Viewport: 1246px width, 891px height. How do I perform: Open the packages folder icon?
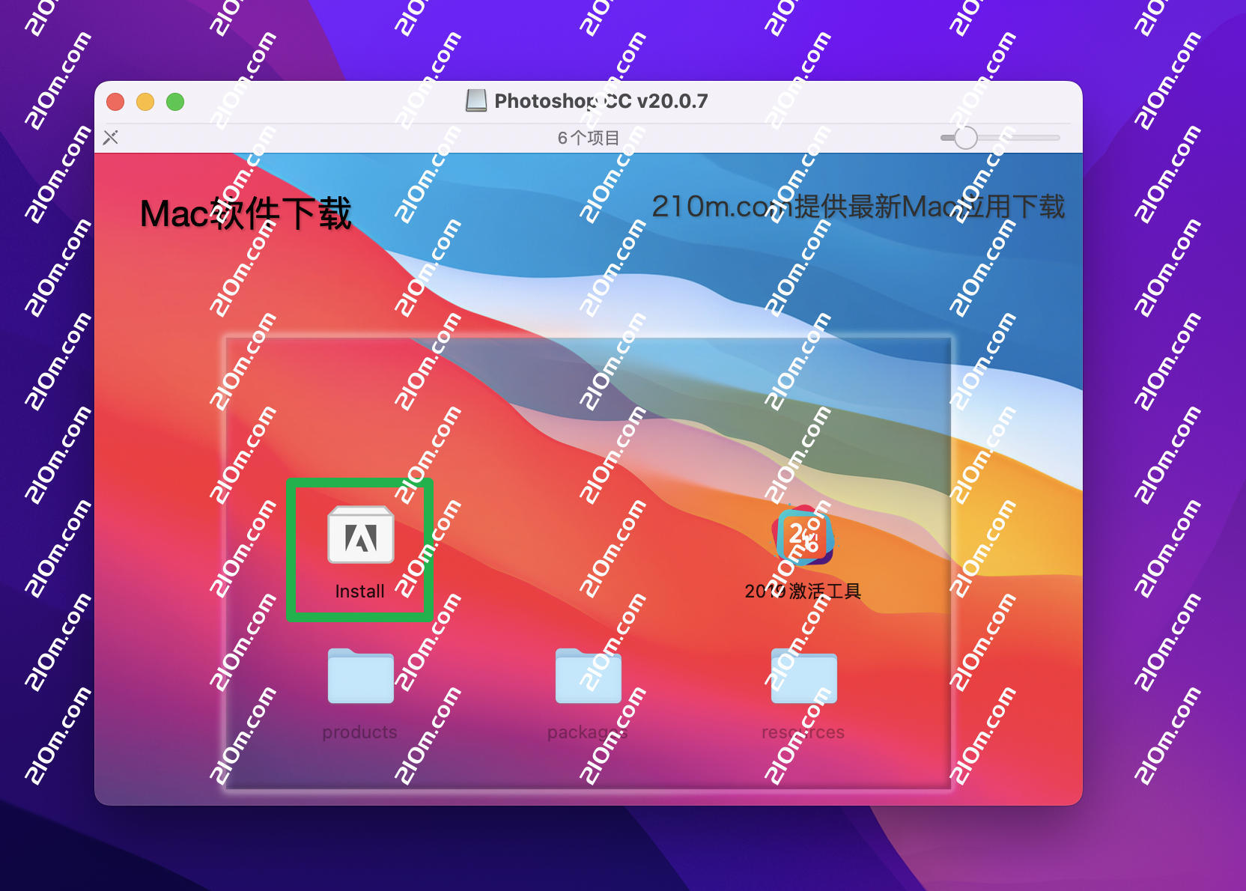(588, 675)
